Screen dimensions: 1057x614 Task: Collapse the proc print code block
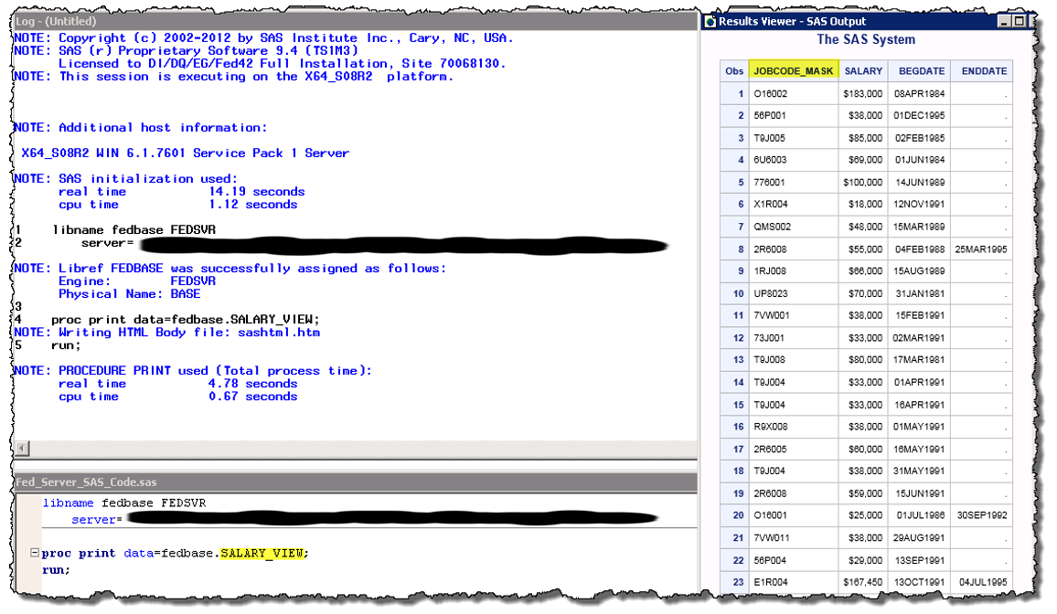pos(35,553)
